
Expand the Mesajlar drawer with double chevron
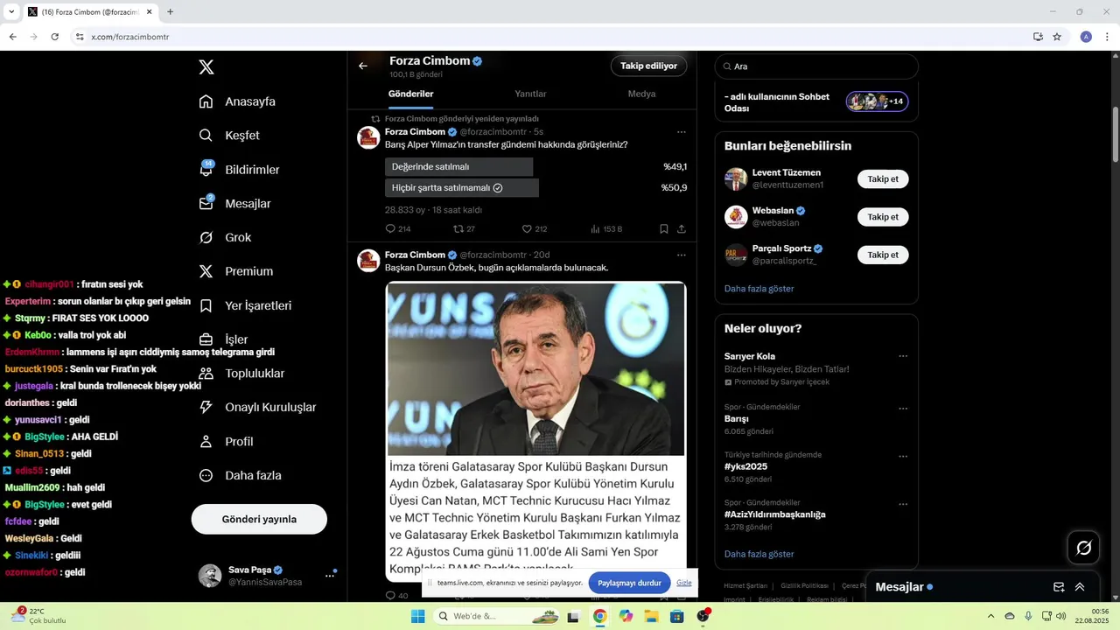pos(1080,587)
